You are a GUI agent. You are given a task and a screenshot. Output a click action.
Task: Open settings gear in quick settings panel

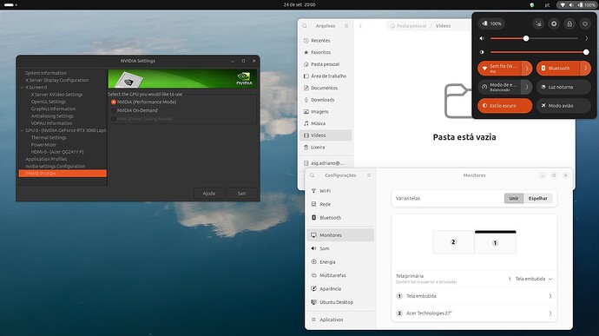click(554, 23)
